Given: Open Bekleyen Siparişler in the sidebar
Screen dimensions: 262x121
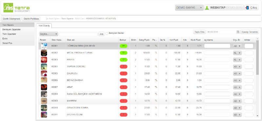Looking at the screenshot, I should click(17, 29).
